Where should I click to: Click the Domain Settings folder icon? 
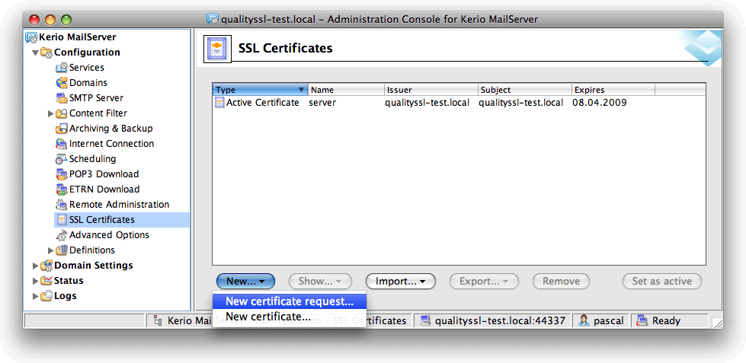click(x=46, y=265)
